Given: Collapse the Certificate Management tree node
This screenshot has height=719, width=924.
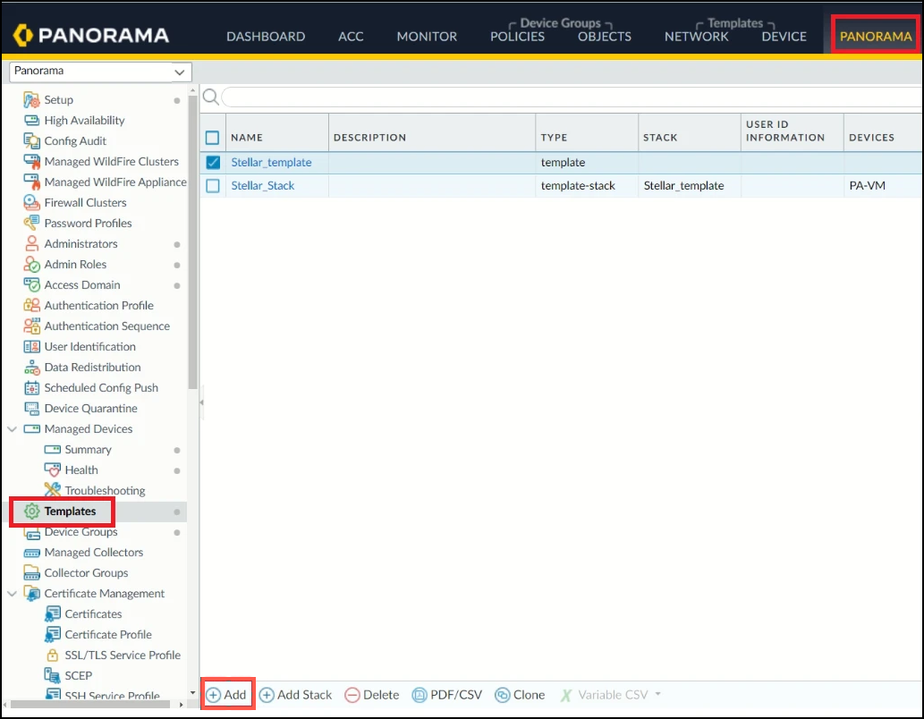Looking at the screenshot, I should point(13,594).
